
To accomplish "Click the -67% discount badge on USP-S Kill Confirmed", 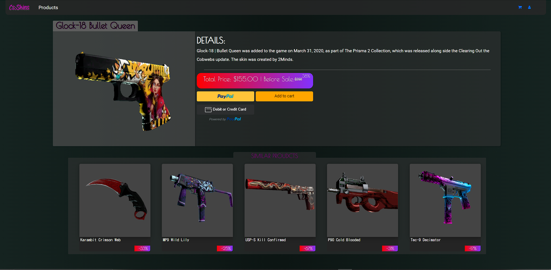I will [307, 248].
